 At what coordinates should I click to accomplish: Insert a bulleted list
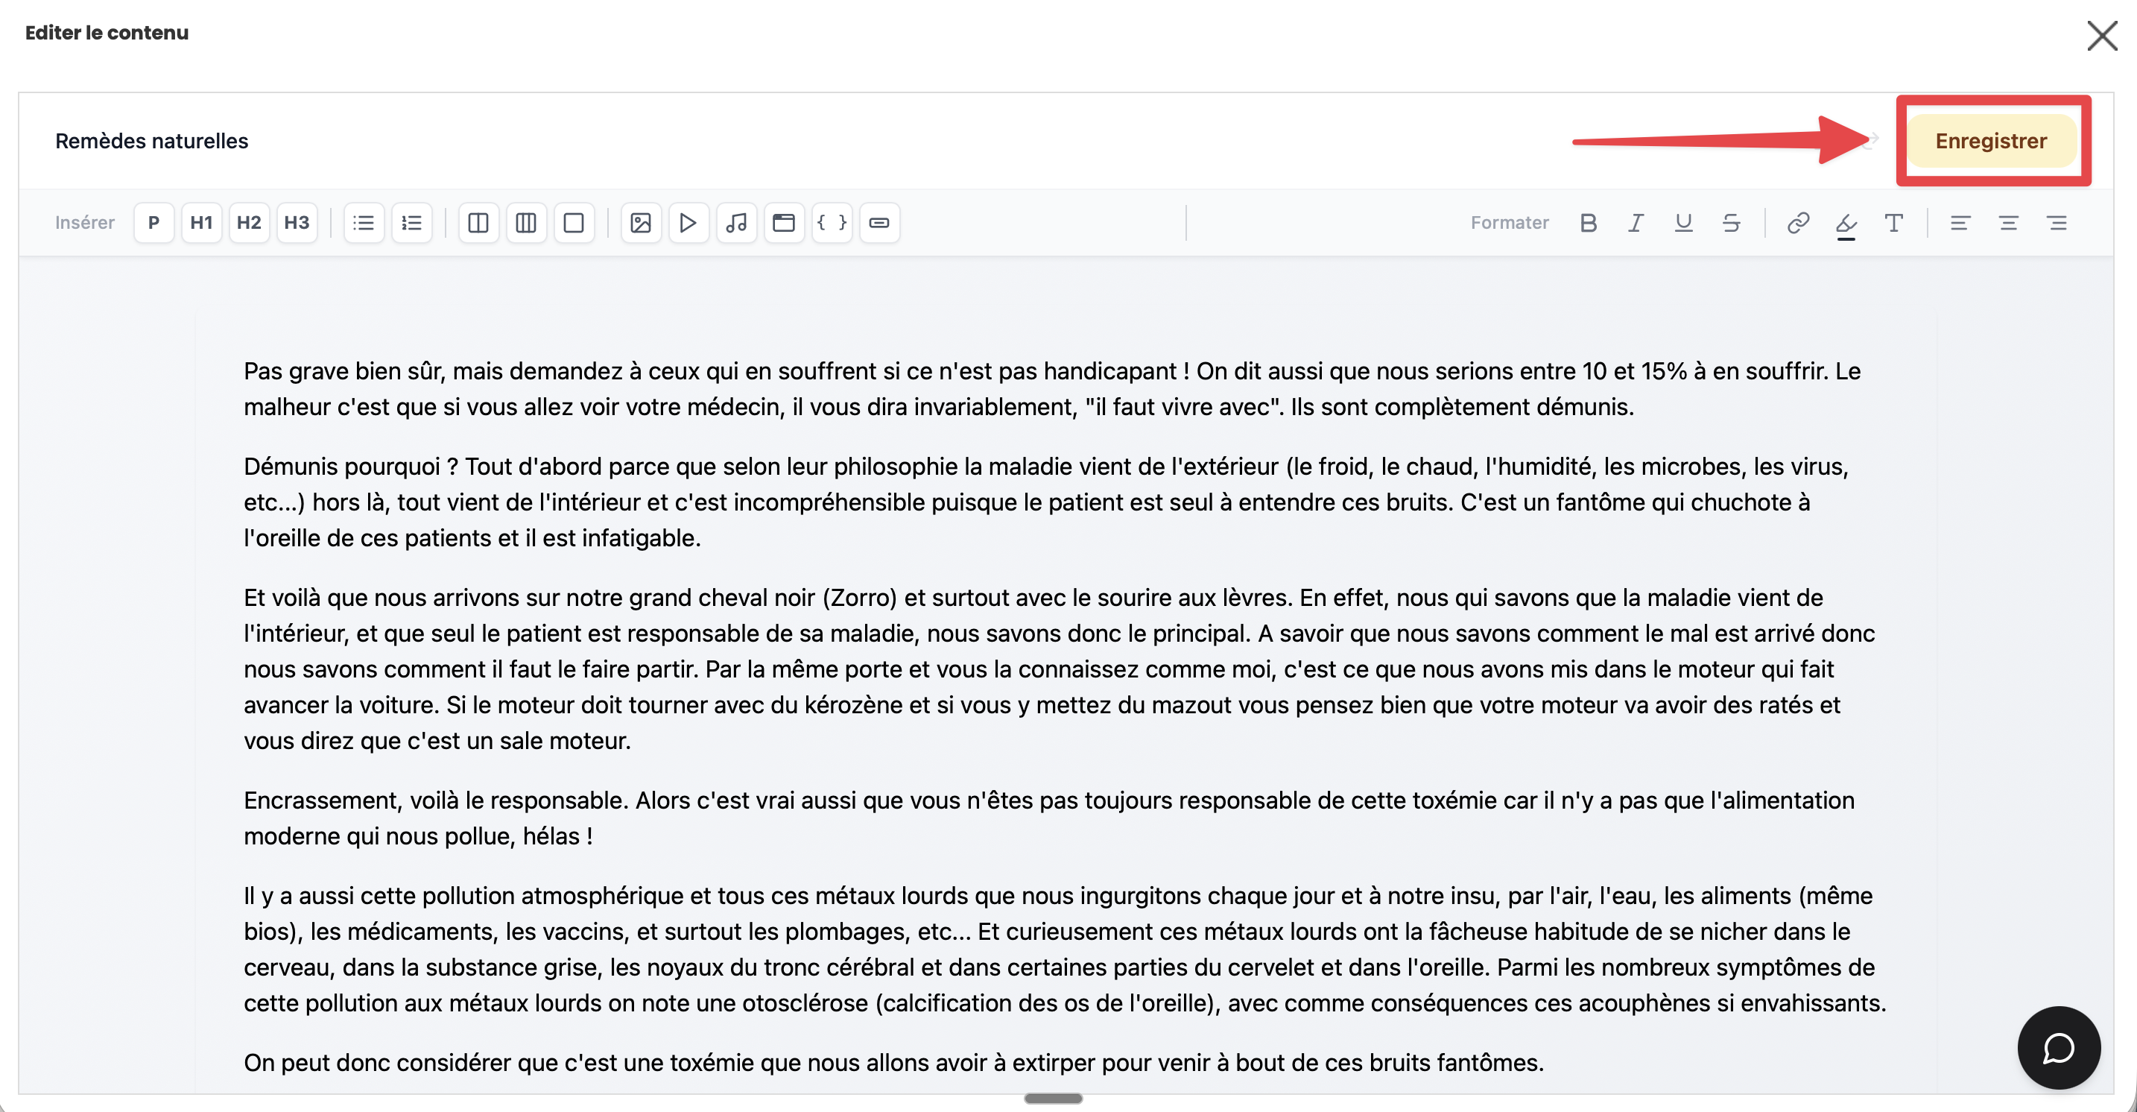tap(364, 222)
